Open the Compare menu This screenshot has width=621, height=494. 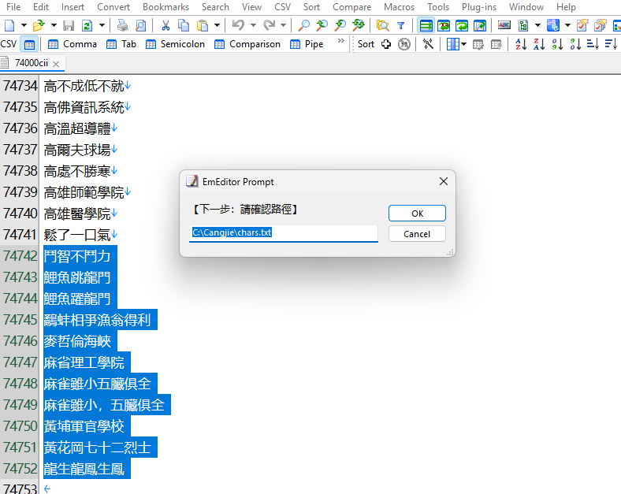tap(352, 7)
